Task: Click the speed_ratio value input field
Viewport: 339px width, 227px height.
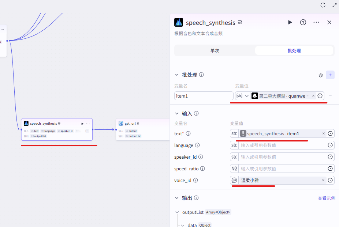Action: pyautogui.click(x=282, y=169)
